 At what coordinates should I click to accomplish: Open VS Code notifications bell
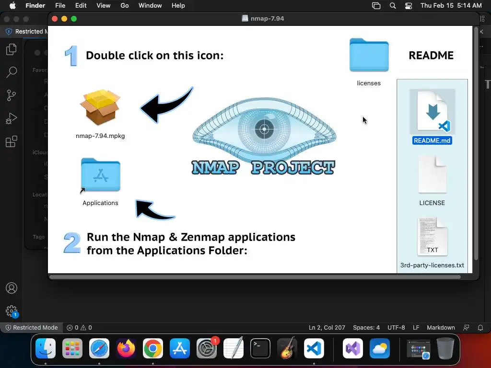pos(480,328)
